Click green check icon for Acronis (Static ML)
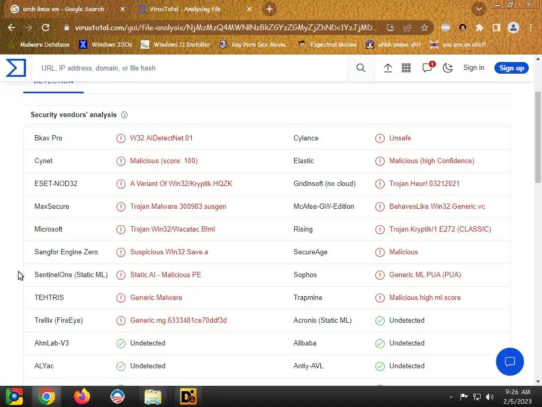Image resolution: width=542 pixels, height=407 pixels. pyautogui.click(x=380, y=321)
